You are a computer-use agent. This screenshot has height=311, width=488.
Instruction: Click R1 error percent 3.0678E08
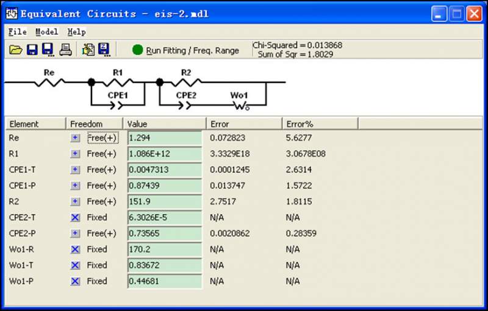306,154
